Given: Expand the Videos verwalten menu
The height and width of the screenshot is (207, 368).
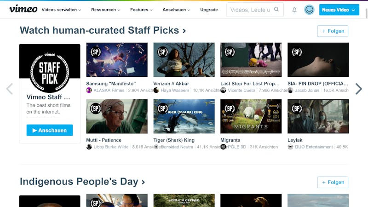Looking at the screenshot, I should [61, 10].
